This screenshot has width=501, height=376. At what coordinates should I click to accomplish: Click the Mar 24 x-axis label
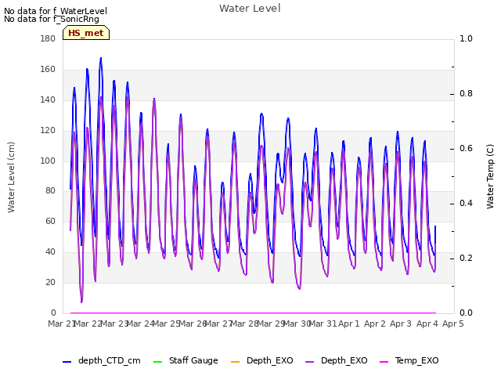click(x=141, y=324)
